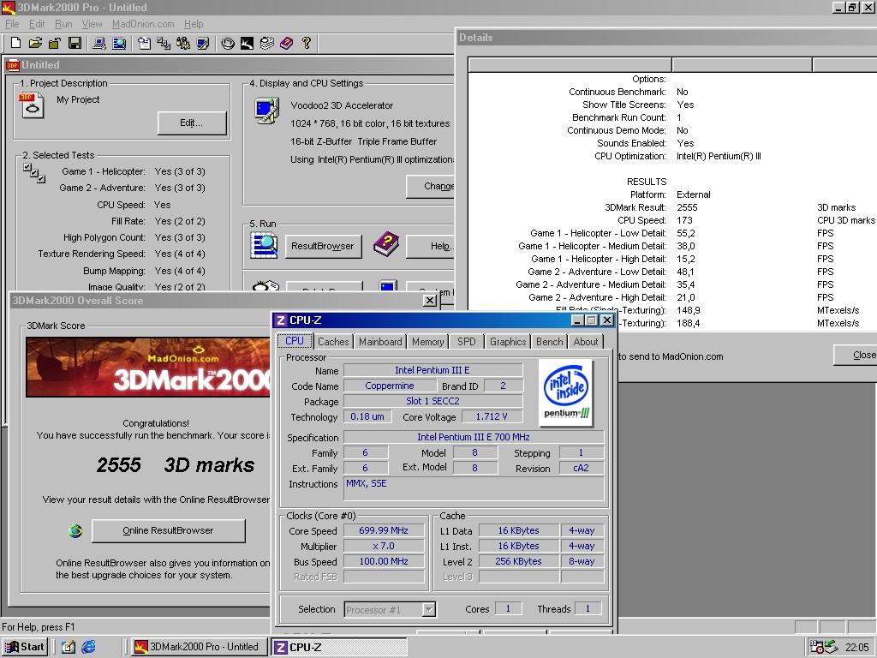The height and width of the screenshot is (658, 877).
Task: Click the 3DMark2000 Pro taskbar button
Action: [198, 647]
